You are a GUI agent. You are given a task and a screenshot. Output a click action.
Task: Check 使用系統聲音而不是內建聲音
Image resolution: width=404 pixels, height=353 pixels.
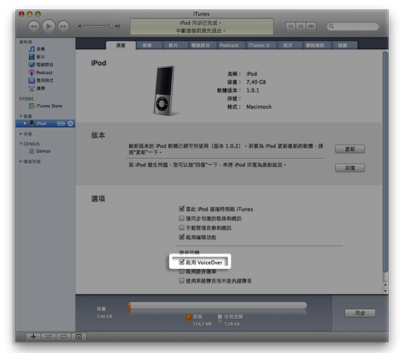point(182,280)
